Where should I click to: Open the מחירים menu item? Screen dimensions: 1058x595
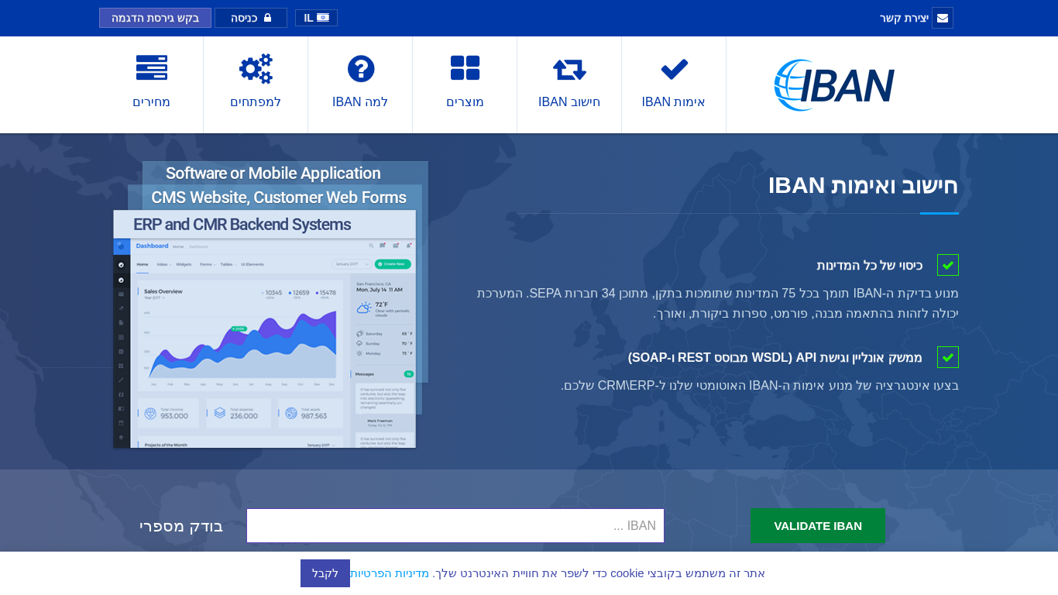(x=151, y=85)
